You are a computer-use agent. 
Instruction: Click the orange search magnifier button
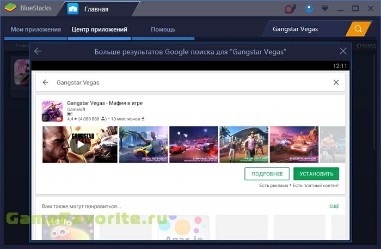coord(358,29)
